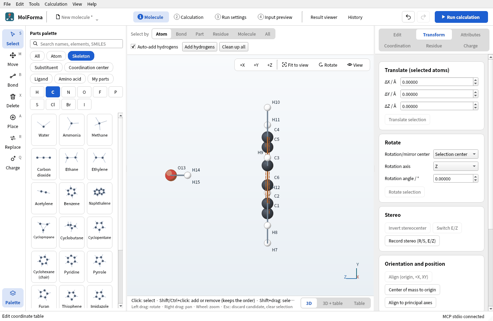Click the Run calculation button

(461, 17)
